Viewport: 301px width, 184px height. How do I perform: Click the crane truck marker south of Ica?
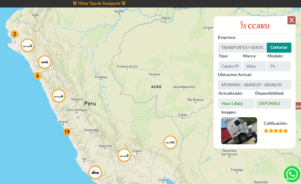[x=95, y=172]
